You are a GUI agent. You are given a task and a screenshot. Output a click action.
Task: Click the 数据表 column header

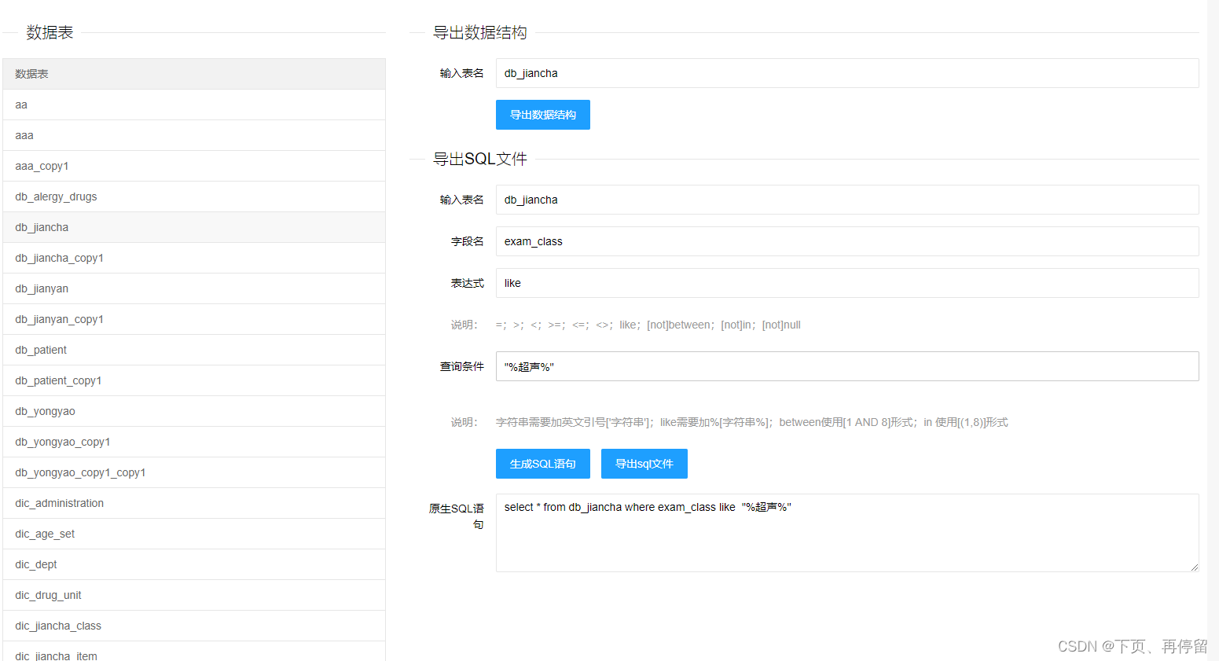194,74
